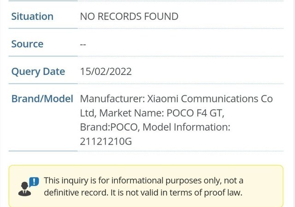
Task: Select the Query Date label
Action: (x=38, y=72)
